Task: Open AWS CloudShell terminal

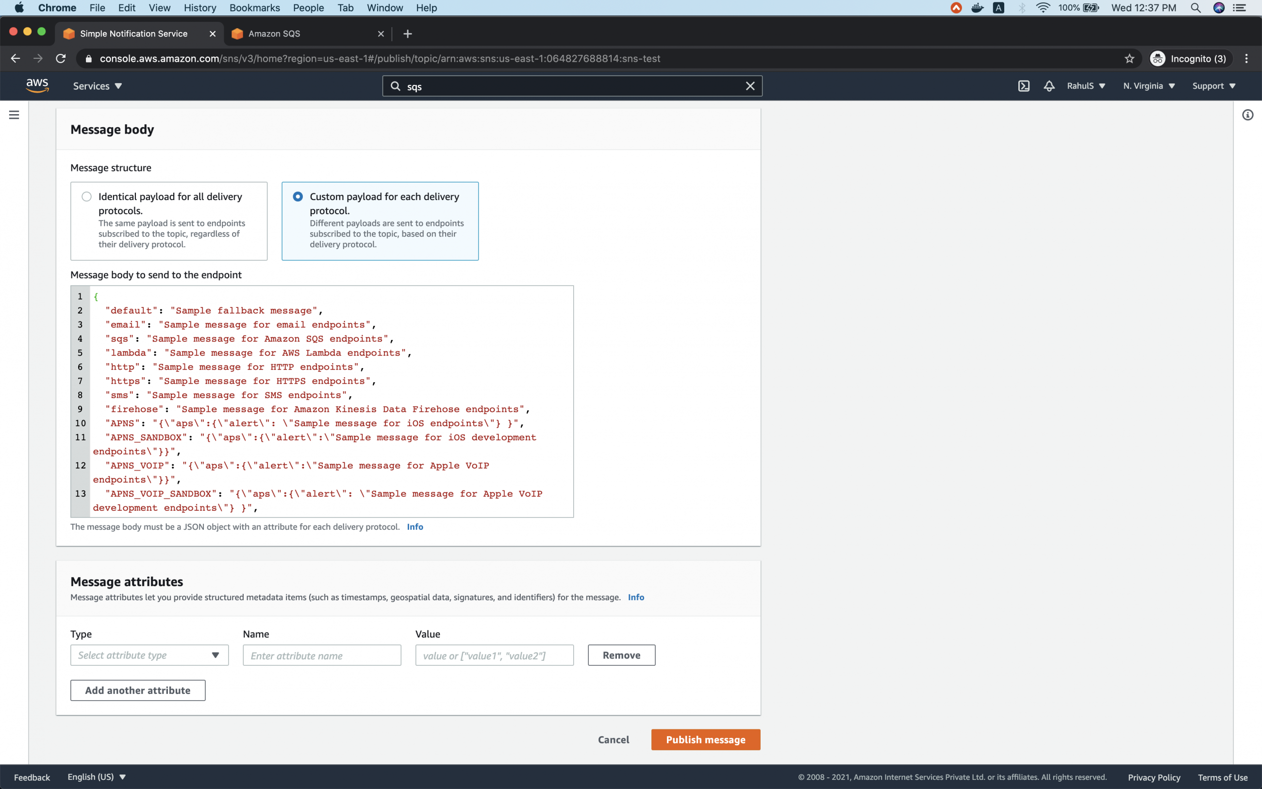Action: click(x=1023, y=85)
